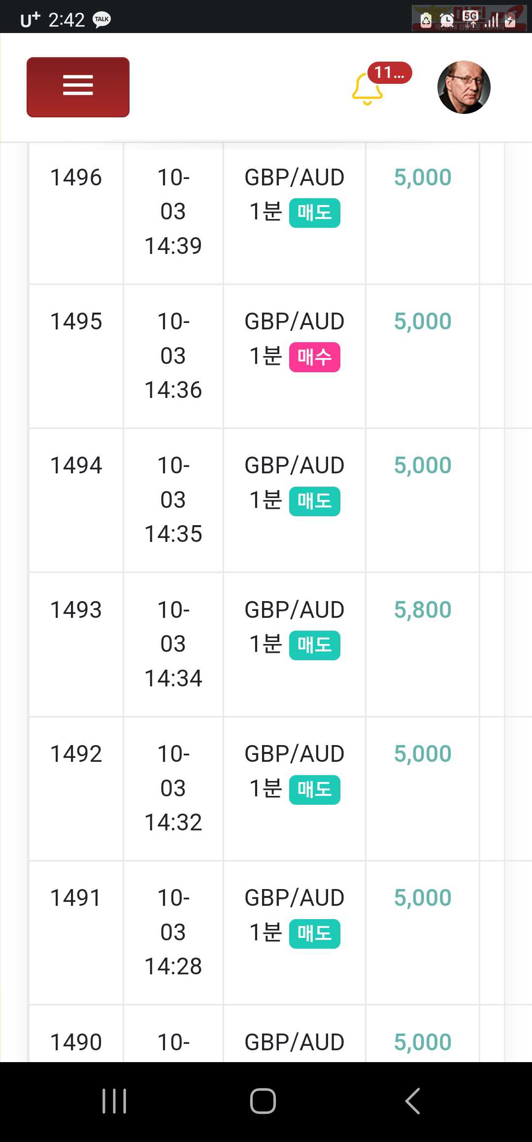Tap the red notification count badge
The width and height of the screenshot is (532, 1142).
[390, 73]
